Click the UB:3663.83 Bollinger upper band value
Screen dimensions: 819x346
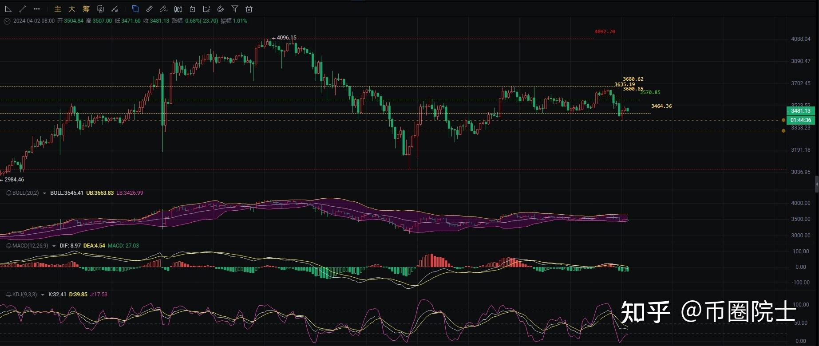[x=100, y=193]
